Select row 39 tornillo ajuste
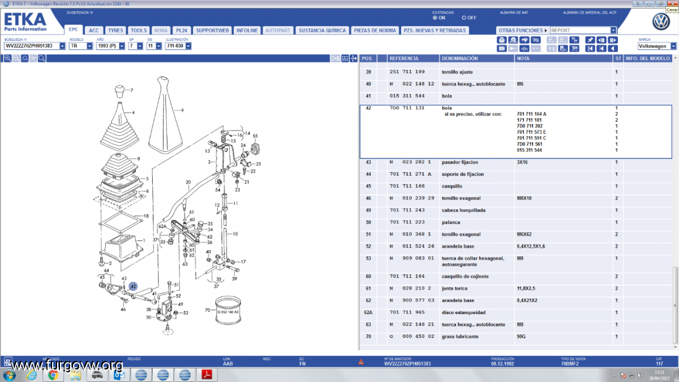The height and width of the screenshot is (382, 679). (x=515, y=72)
